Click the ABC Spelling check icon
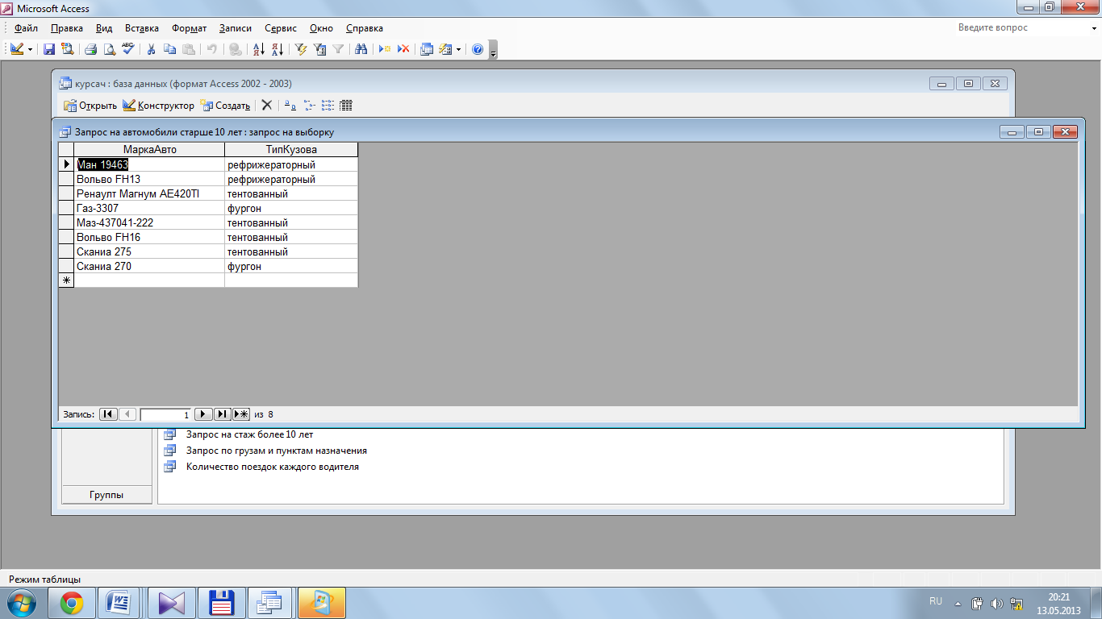Screen dimensions: 1102x619 pos(128,49)
